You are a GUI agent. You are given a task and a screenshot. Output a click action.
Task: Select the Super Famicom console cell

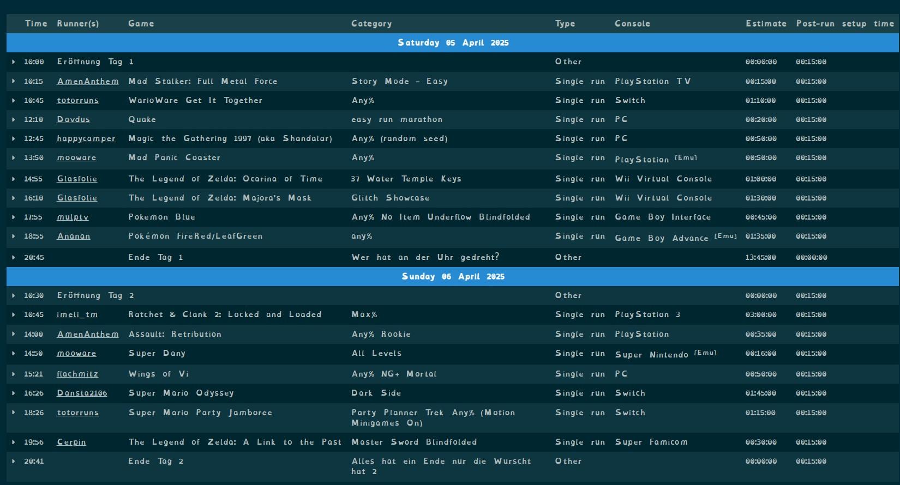click(x=651, y=442)
